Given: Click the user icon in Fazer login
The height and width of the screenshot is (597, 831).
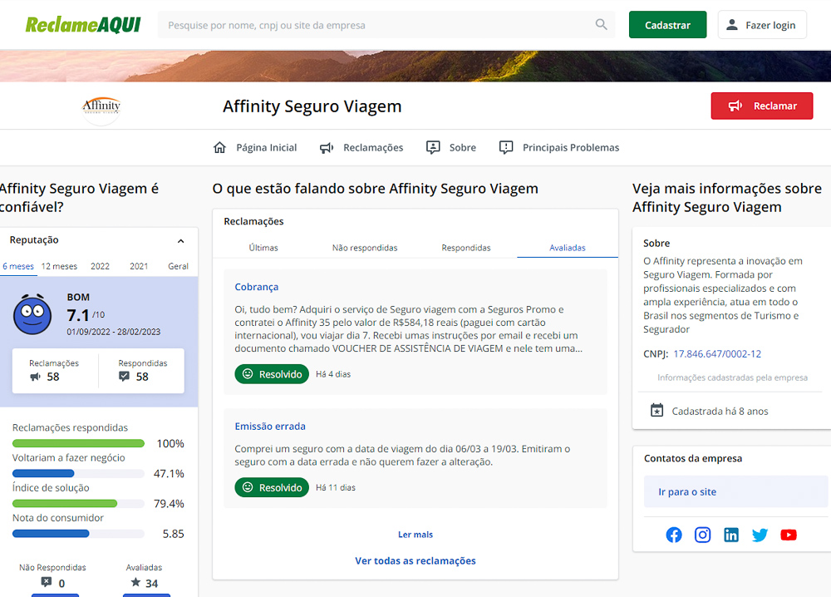Looking at the screenshot, I should (x=732, y=24).
